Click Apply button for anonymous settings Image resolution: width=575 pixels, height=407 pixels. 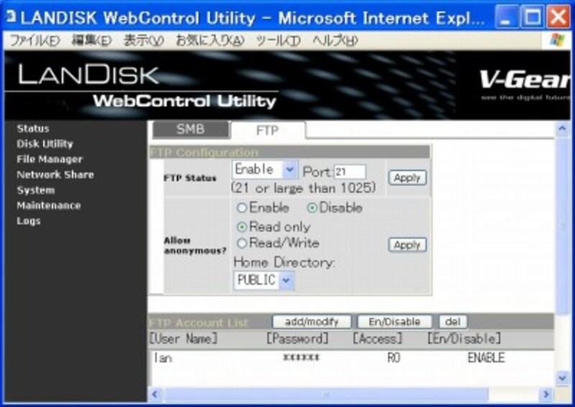[x=407, y=244]
